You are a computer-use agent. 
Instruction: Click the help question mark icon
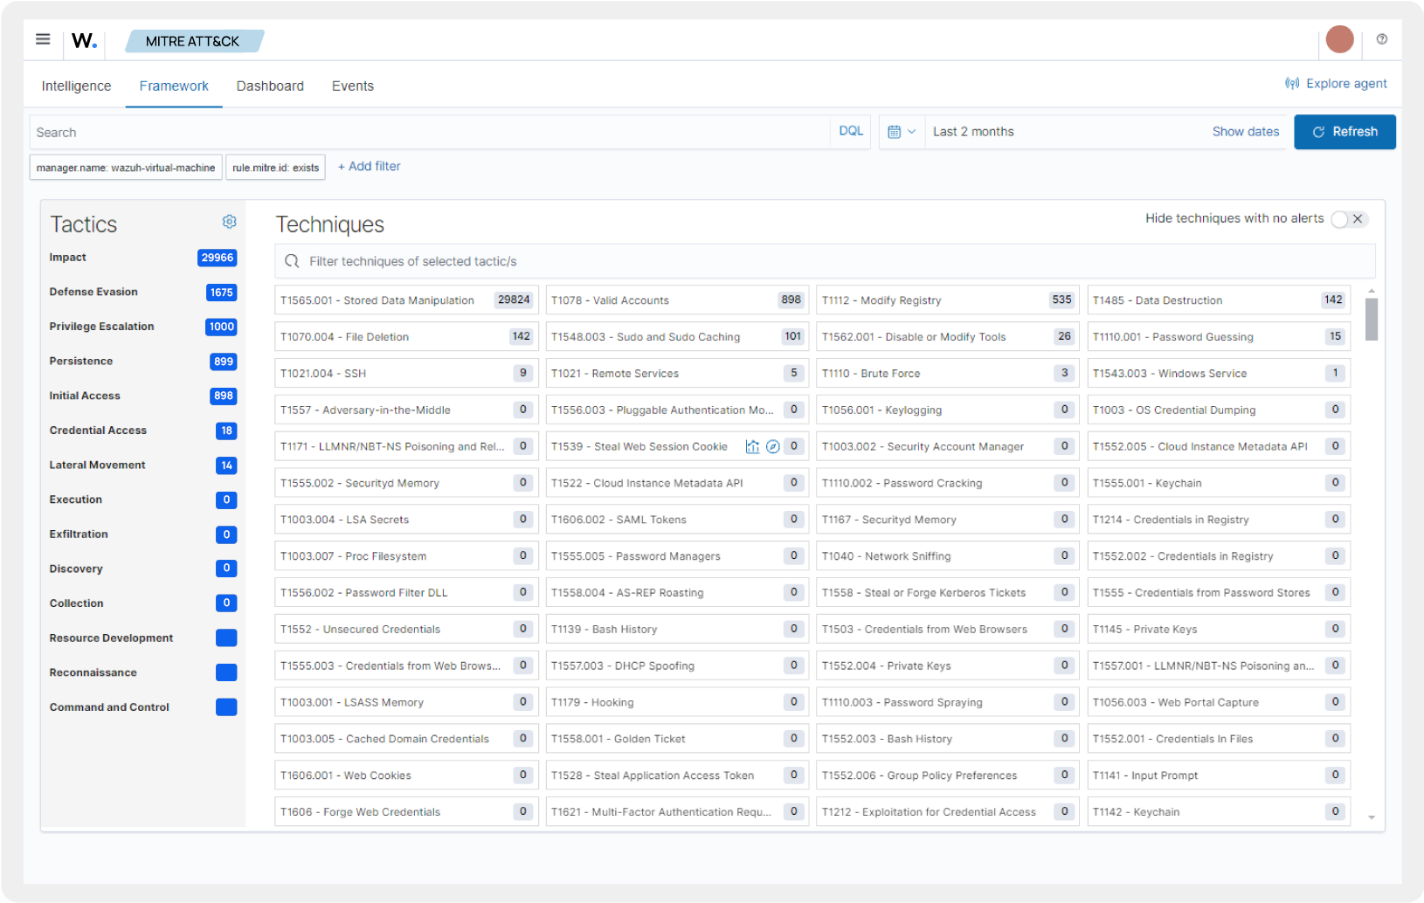point(1381,38)
